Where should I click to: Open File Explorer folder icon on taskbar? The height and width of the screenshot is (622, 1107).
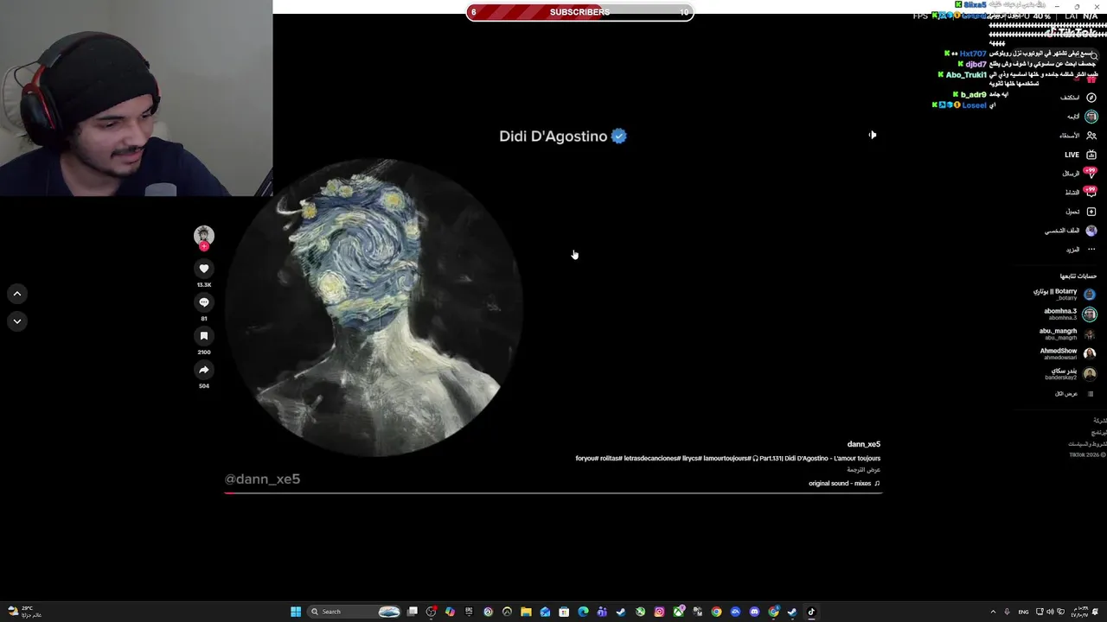526,612
